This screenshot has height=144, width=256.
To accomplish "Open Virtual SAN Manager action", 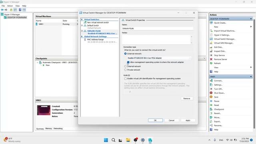I will point(224,43).
